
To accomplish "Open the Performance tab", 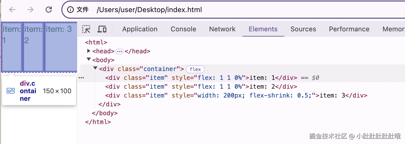I will (349, 29).
